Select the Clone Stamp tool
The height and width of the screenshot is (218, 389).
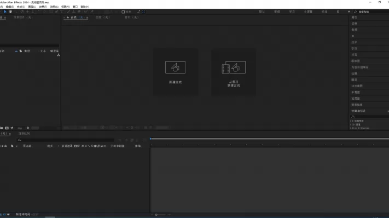(x=74, y=11)
